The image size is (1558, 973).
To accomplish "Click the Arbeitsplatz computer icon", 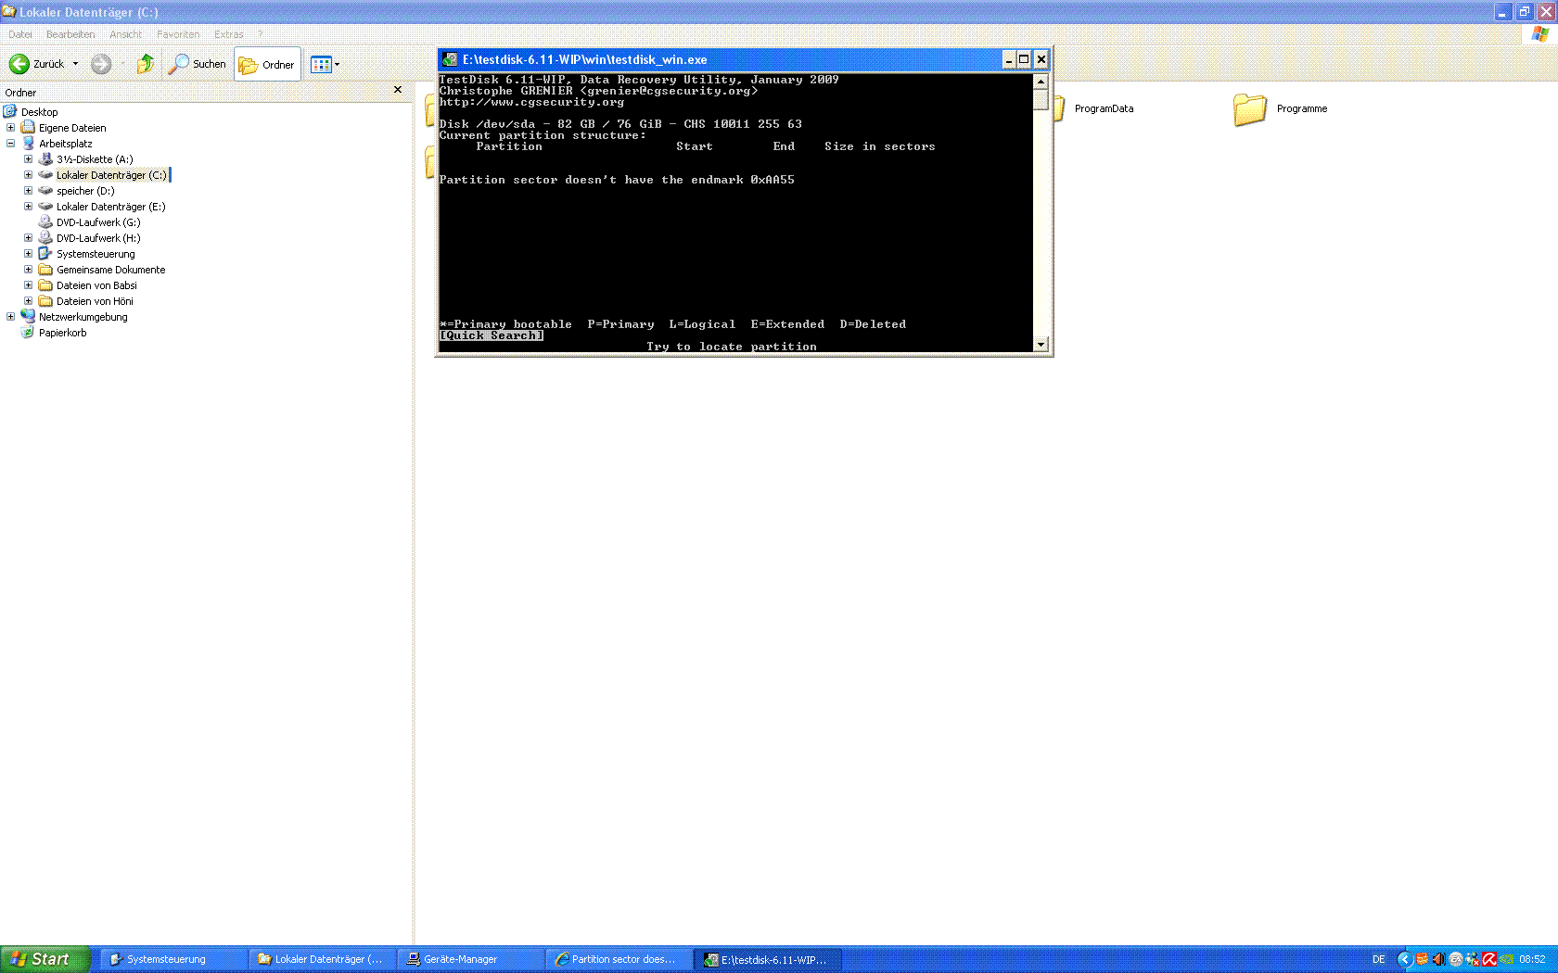I will [x=28, y=144].
